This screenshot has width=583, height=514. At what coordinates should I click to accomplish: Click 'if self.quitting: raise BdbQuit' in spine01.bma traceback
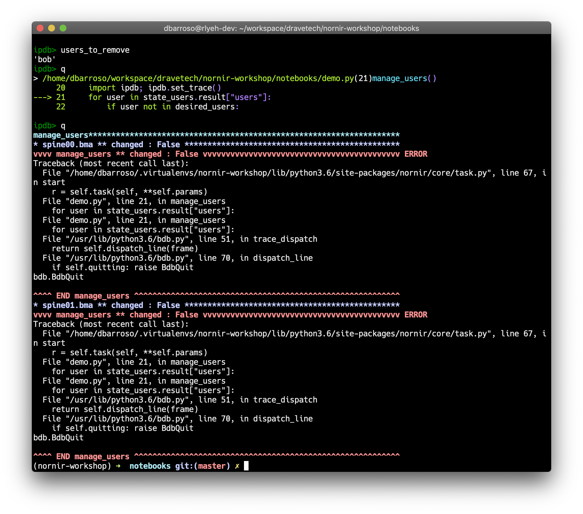pos(123,428)
